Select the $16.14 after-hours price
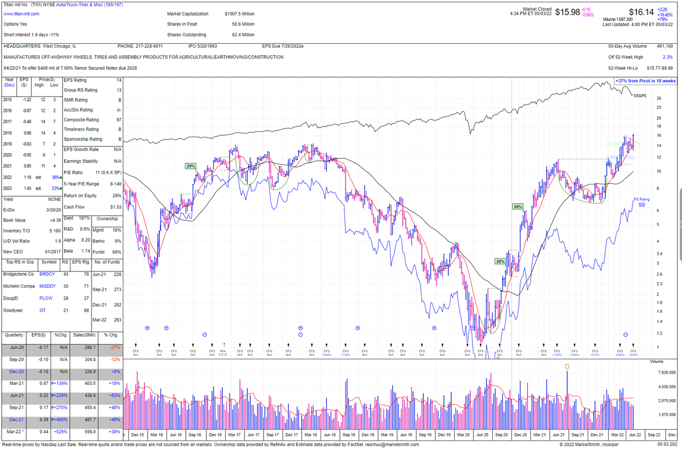Viewport: 682px width, 449px height. 641,12
